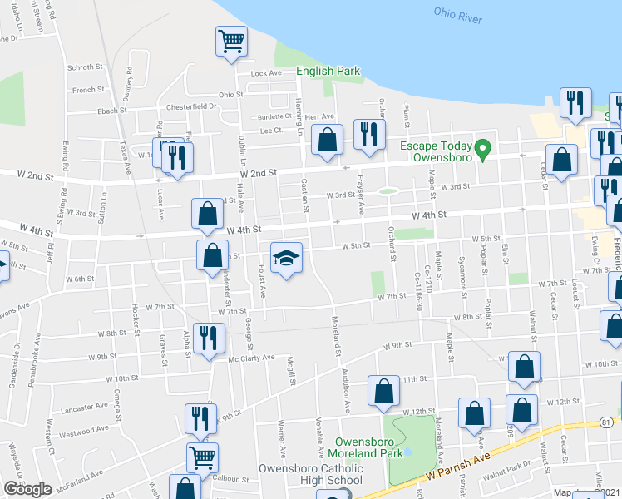The image size is (622, 499).
Task: Click the Owensboro Moreland Park label
Action: 368,447
